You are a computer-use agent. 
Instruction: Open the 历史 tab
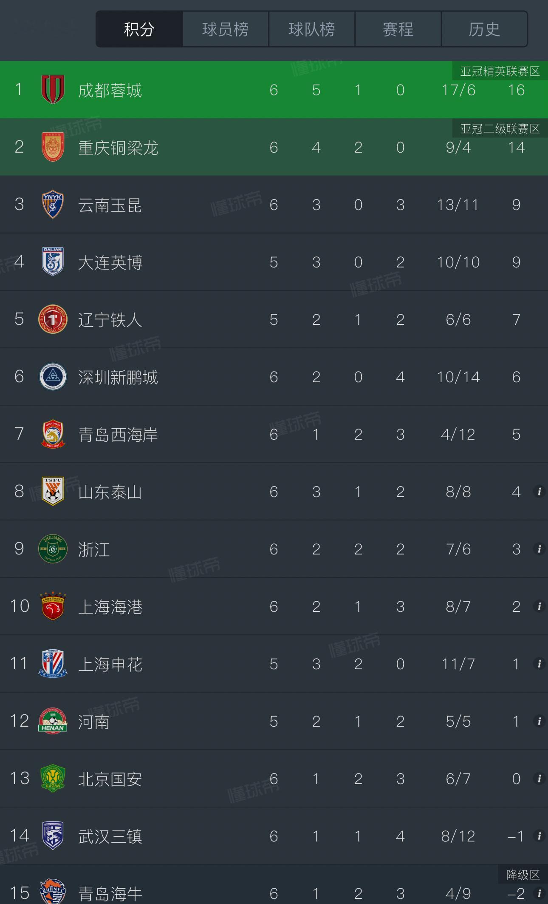484,29
